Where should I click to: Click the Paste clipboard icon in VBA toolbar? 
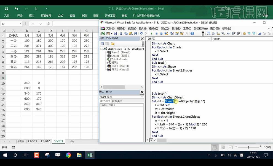131,33
